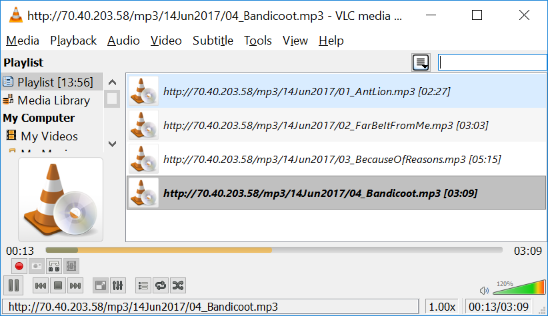The height and width of the screenshot is (316, 548).
Task: Click the red Record button
Action: [x=19, y=267]
